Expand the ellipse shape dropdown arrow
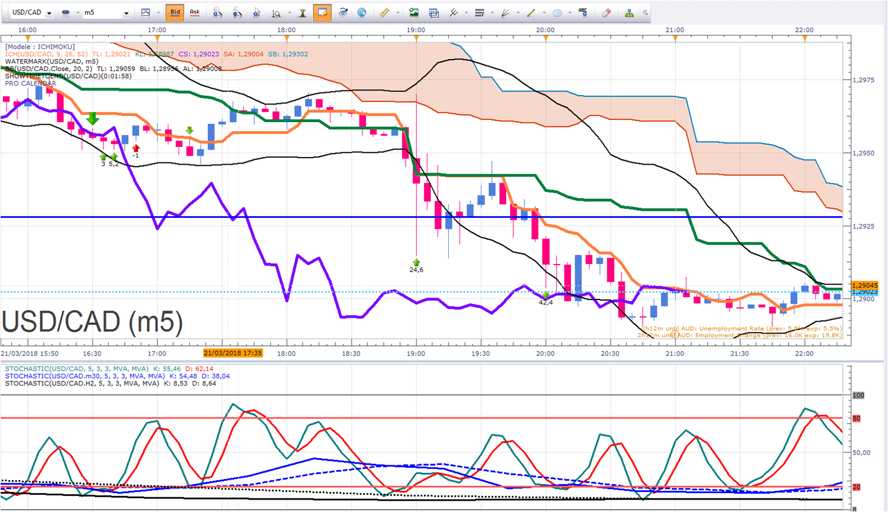Image resolution: width=888 pixels, height=512 pixels. click(570, 12)
